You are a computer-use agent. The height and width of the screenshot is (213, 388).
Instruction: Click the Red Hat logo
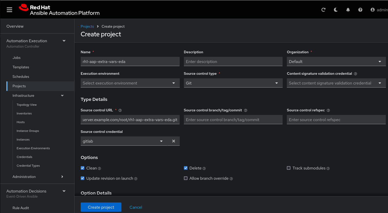(x=59, y=10)
